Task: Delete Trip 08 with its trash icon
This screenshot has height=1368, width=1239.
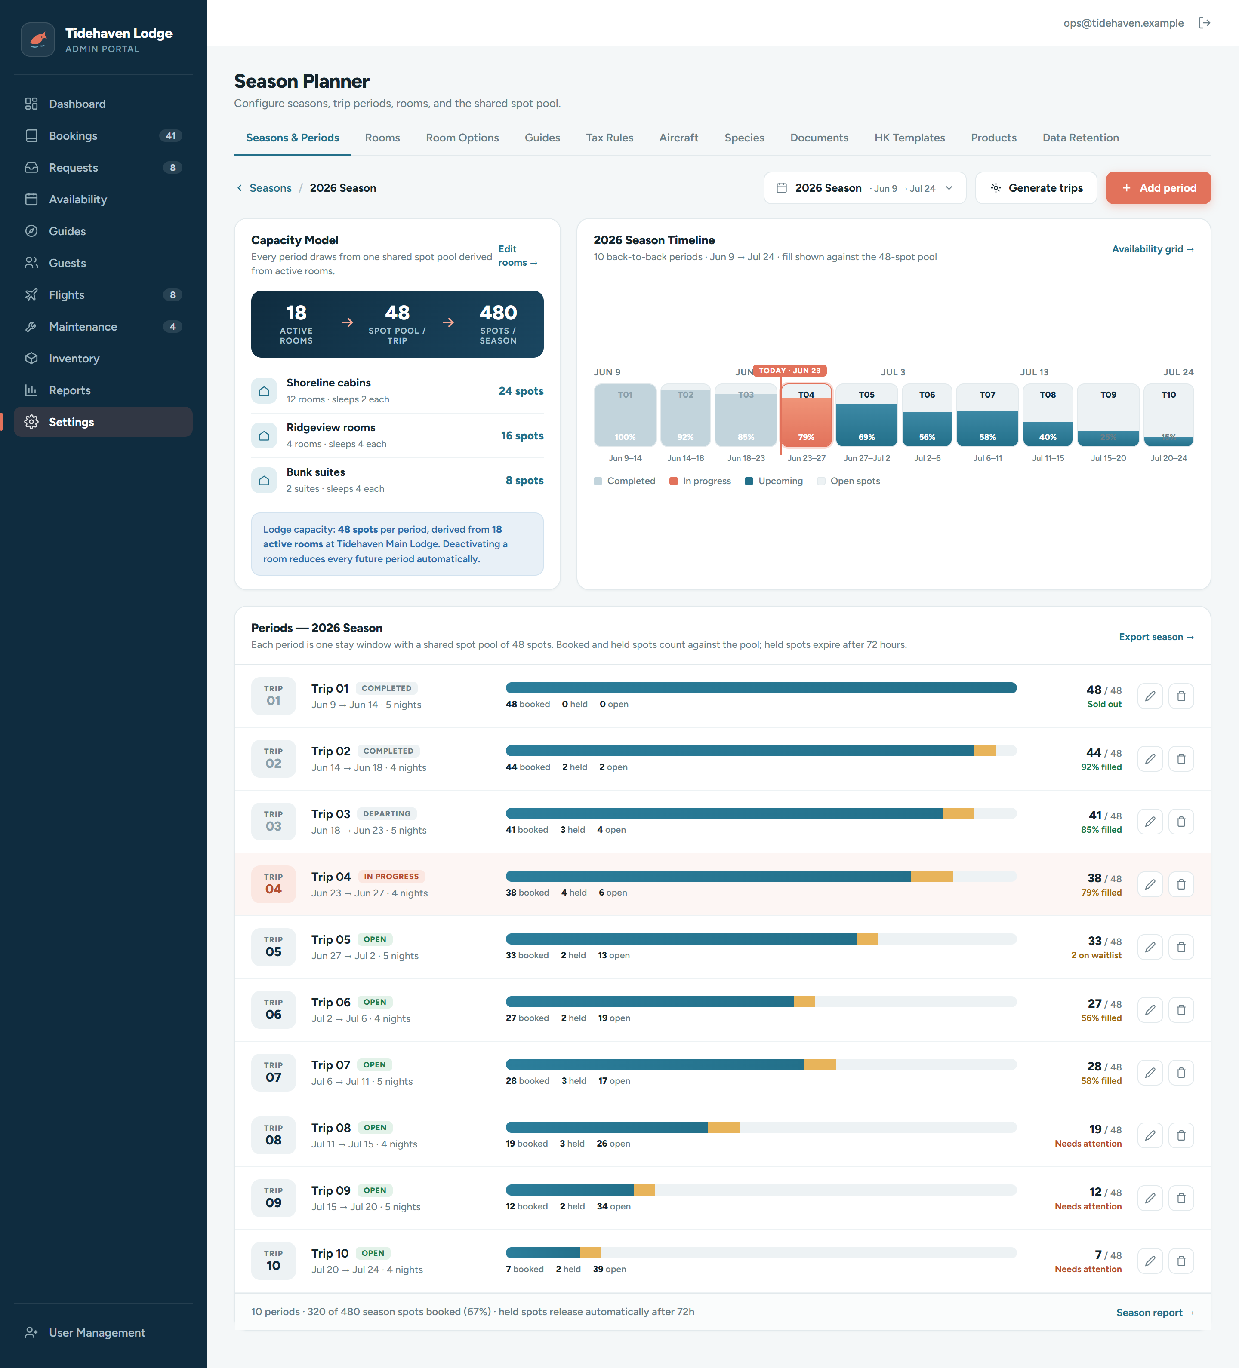Action: pos(1181,1135)
